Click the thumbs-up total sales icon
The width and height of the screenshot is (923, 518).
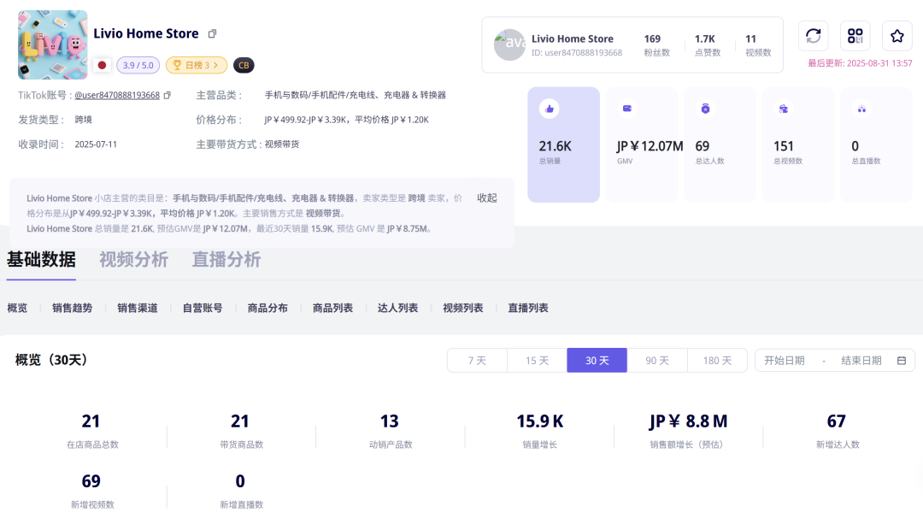coord(550,109)
